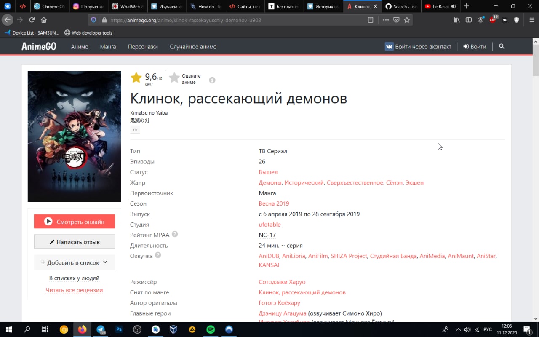Image resolution: width=539 pixels, height=337 pixels.
Task: Open the browser home page icon
Action: (x=44, y=20)
